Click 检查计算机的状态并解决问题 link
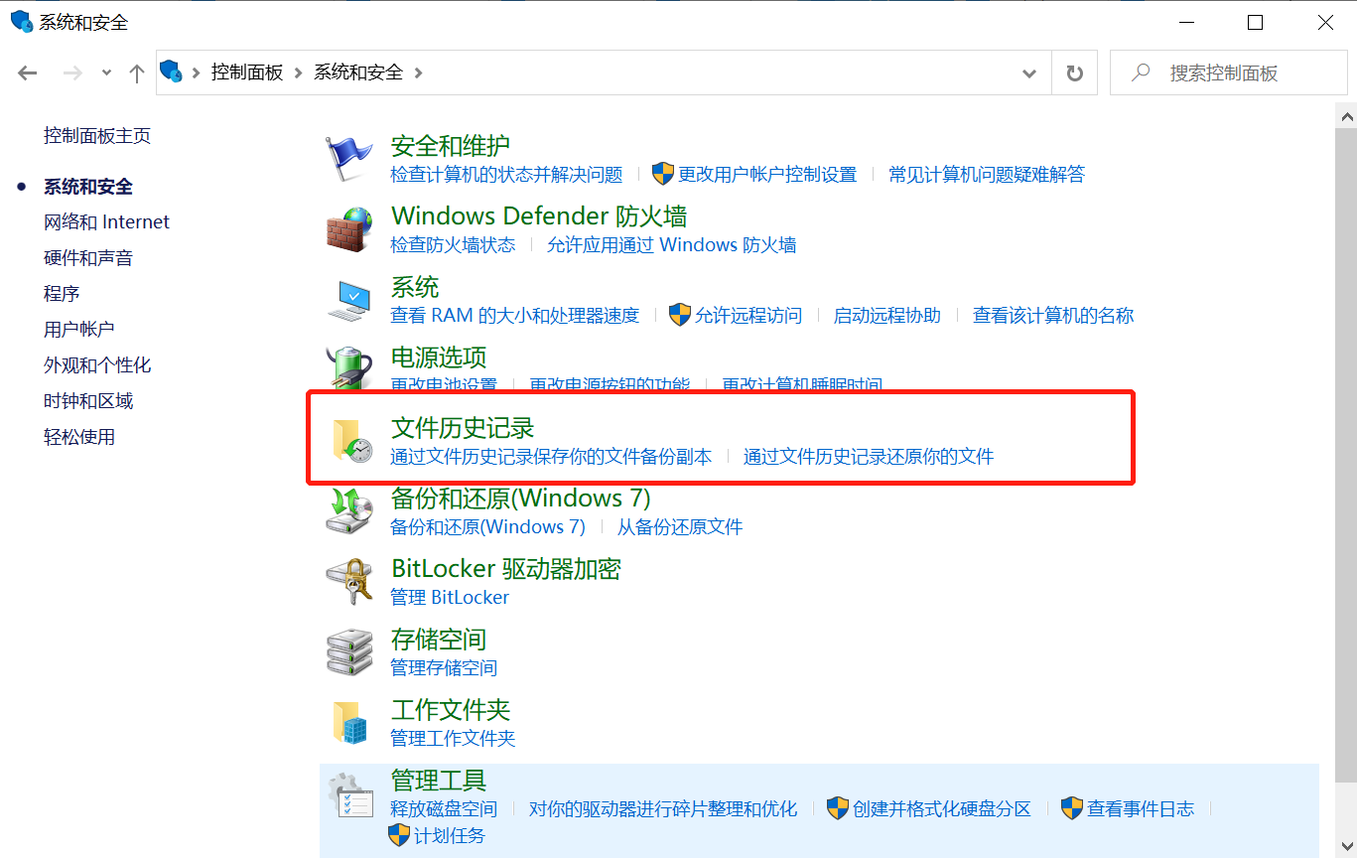The width and height of the screenshot is (1357, 858). point(506,174)
